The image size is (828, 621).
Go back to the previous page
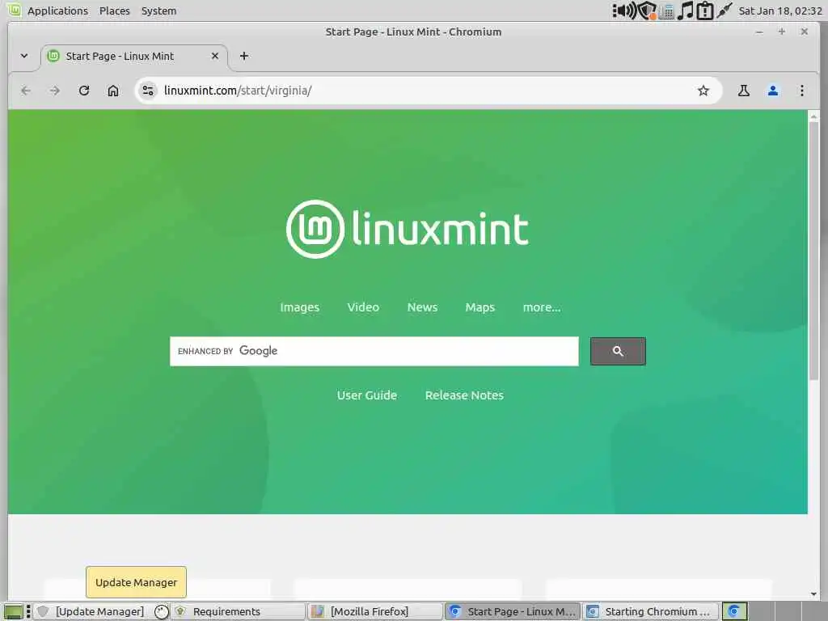tap(25, 91)
